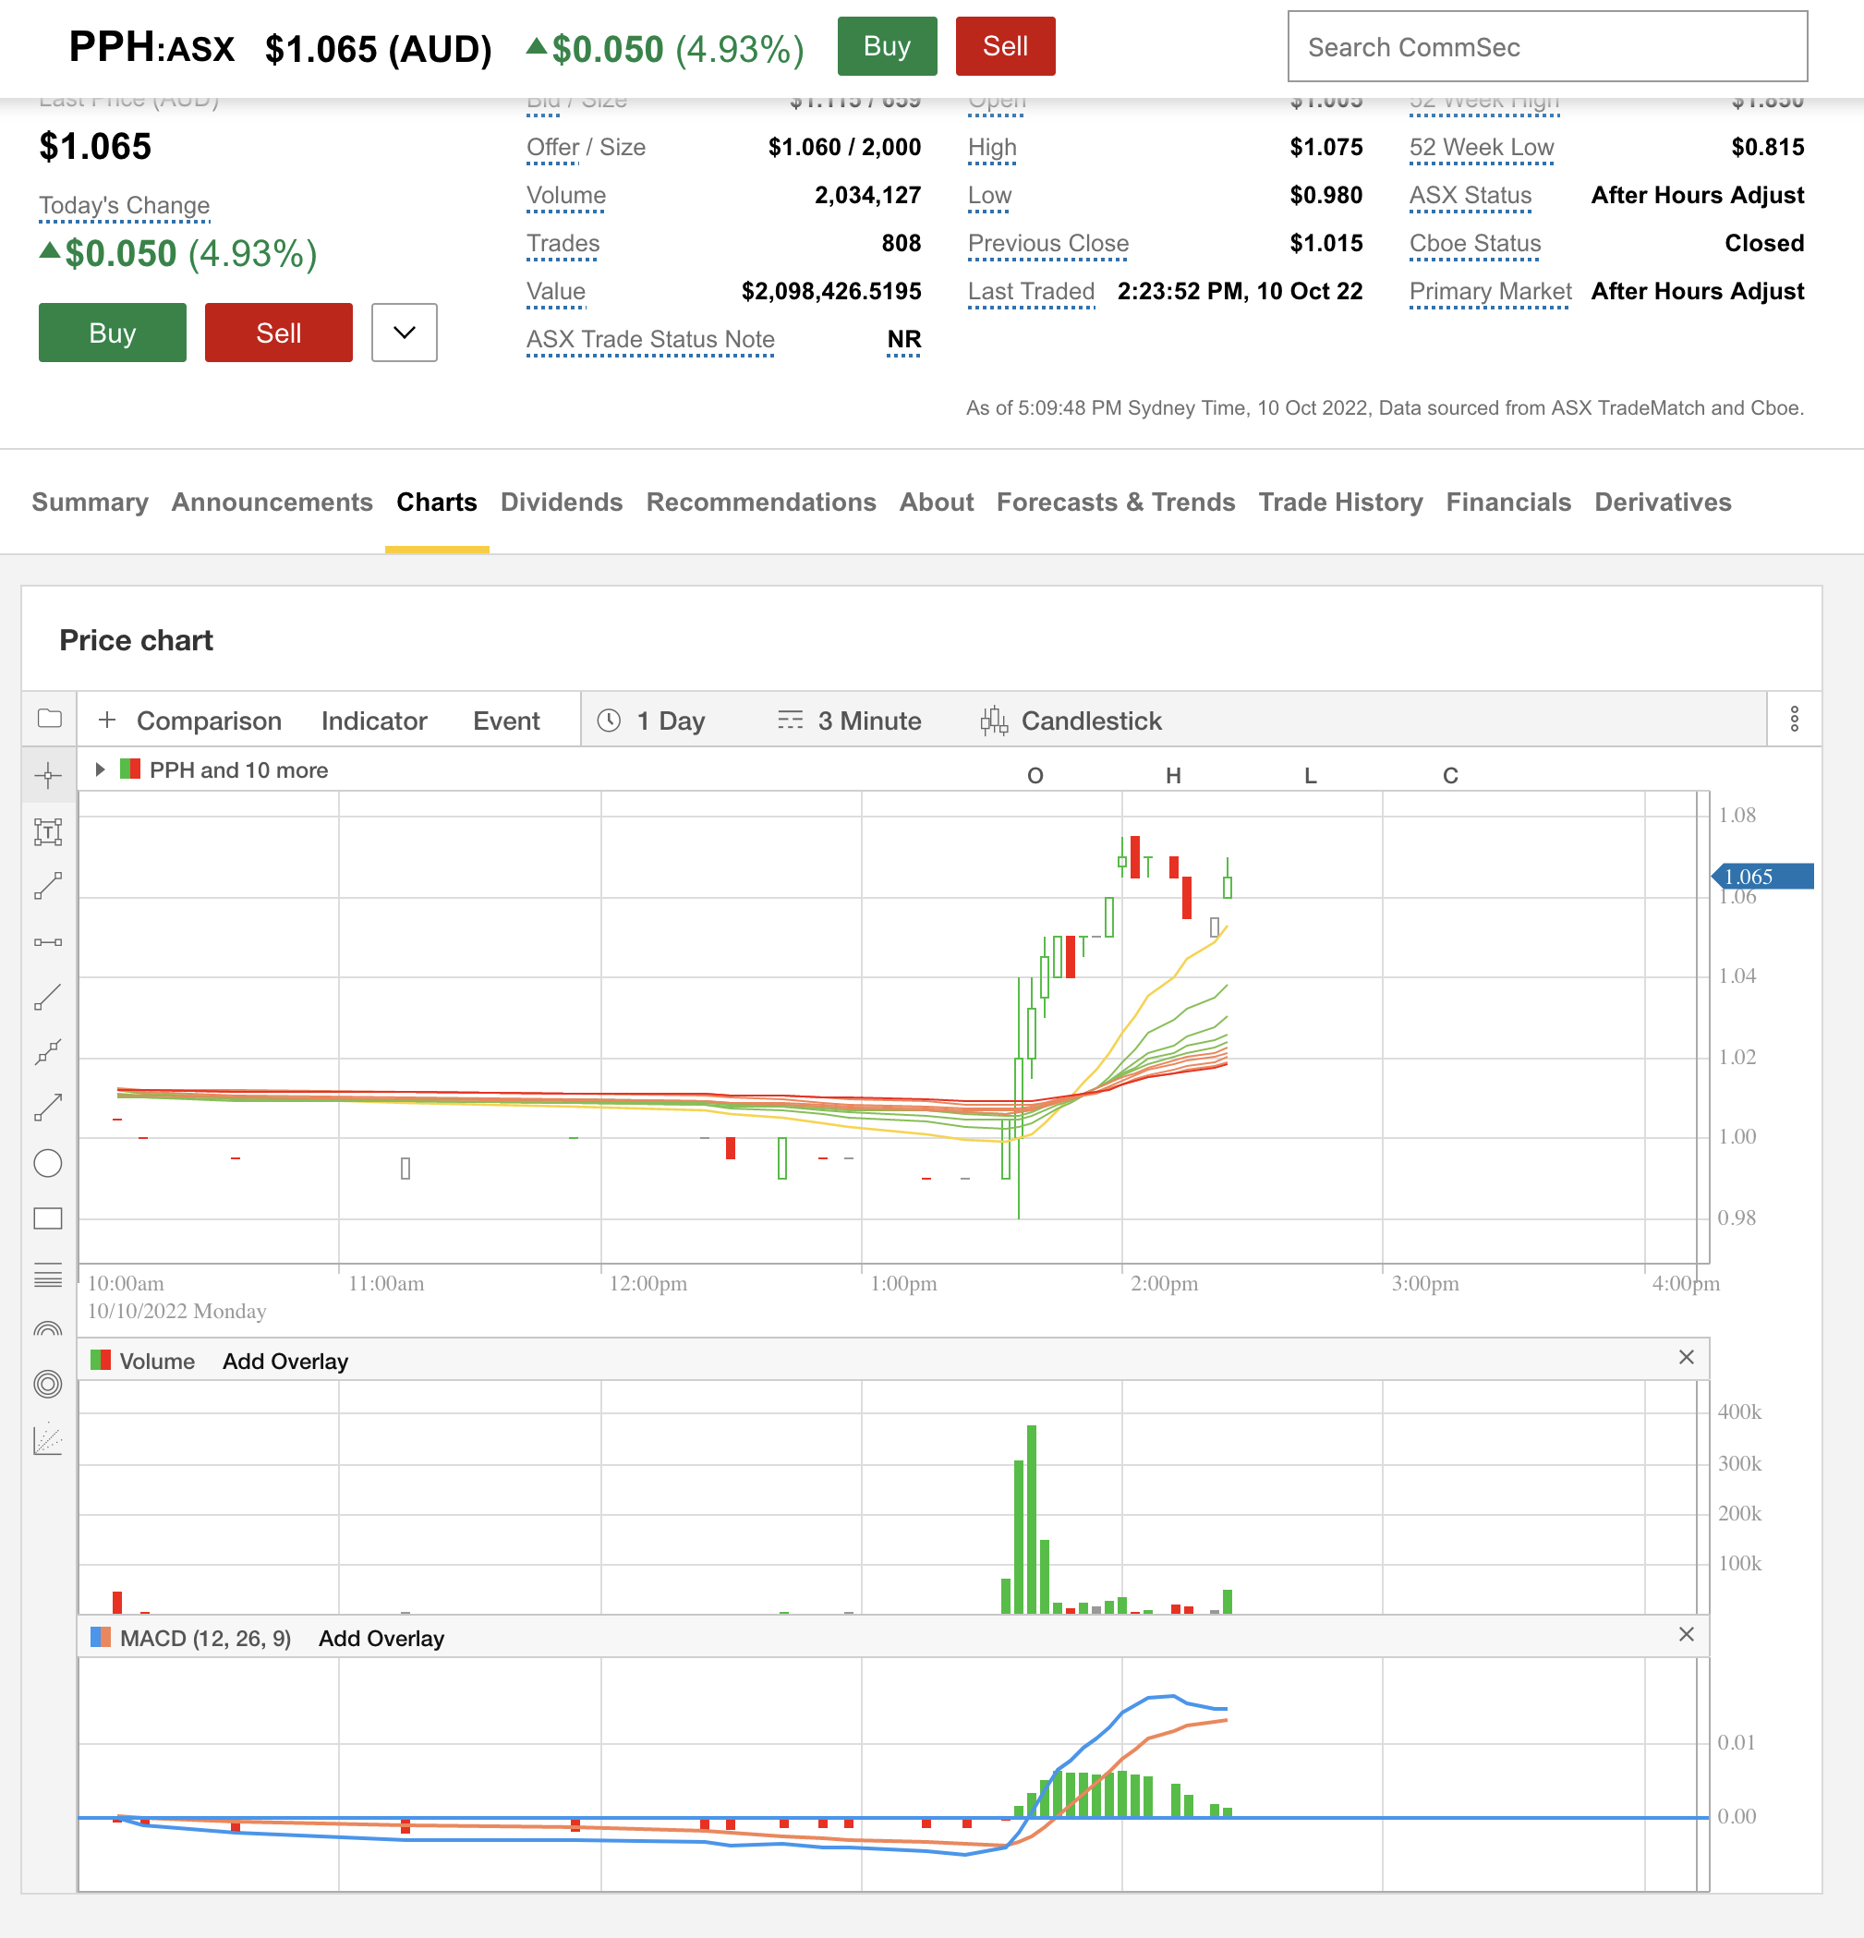This screenshot has height=1938, width=1864.
Task: Select the text annotation tool
Action: pos(47,831)
